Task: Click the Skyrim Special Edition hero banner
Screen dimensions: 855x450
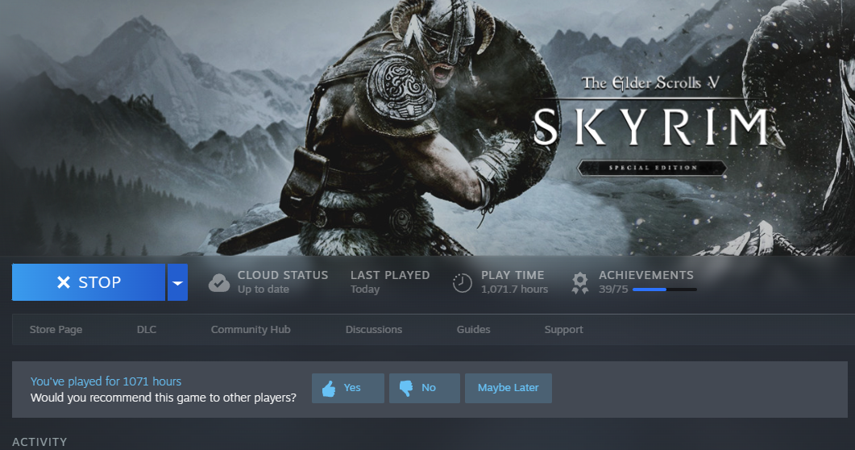Action: point(427,127)
